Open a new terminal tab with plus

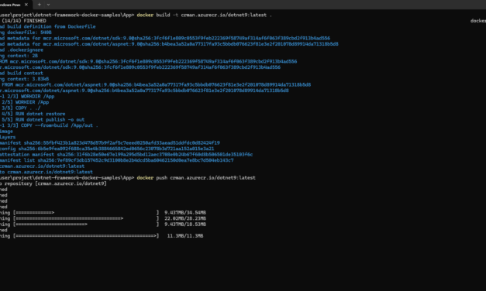point(39,5)
